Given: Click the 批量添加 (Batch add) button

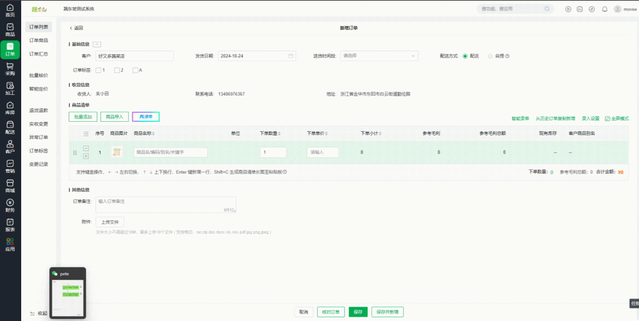Looking at the screenshot, I should click(x=83, y=117).
